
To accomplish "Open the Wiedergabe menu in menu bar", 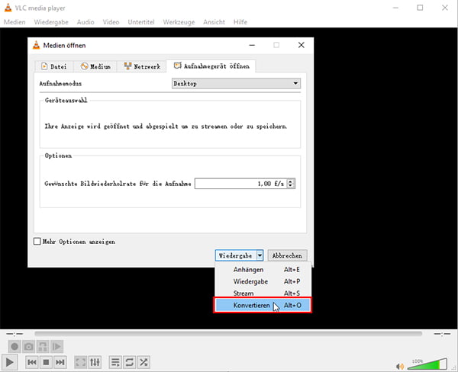I will tap(51, 22).
